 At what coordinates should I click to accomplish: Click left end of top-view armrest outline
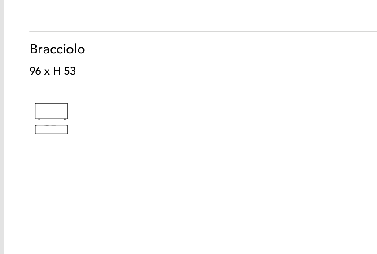tap(35, 129)
